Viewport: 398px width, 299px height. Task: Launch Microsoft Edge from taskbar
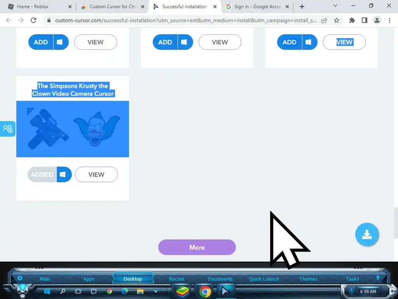(125, 291)
